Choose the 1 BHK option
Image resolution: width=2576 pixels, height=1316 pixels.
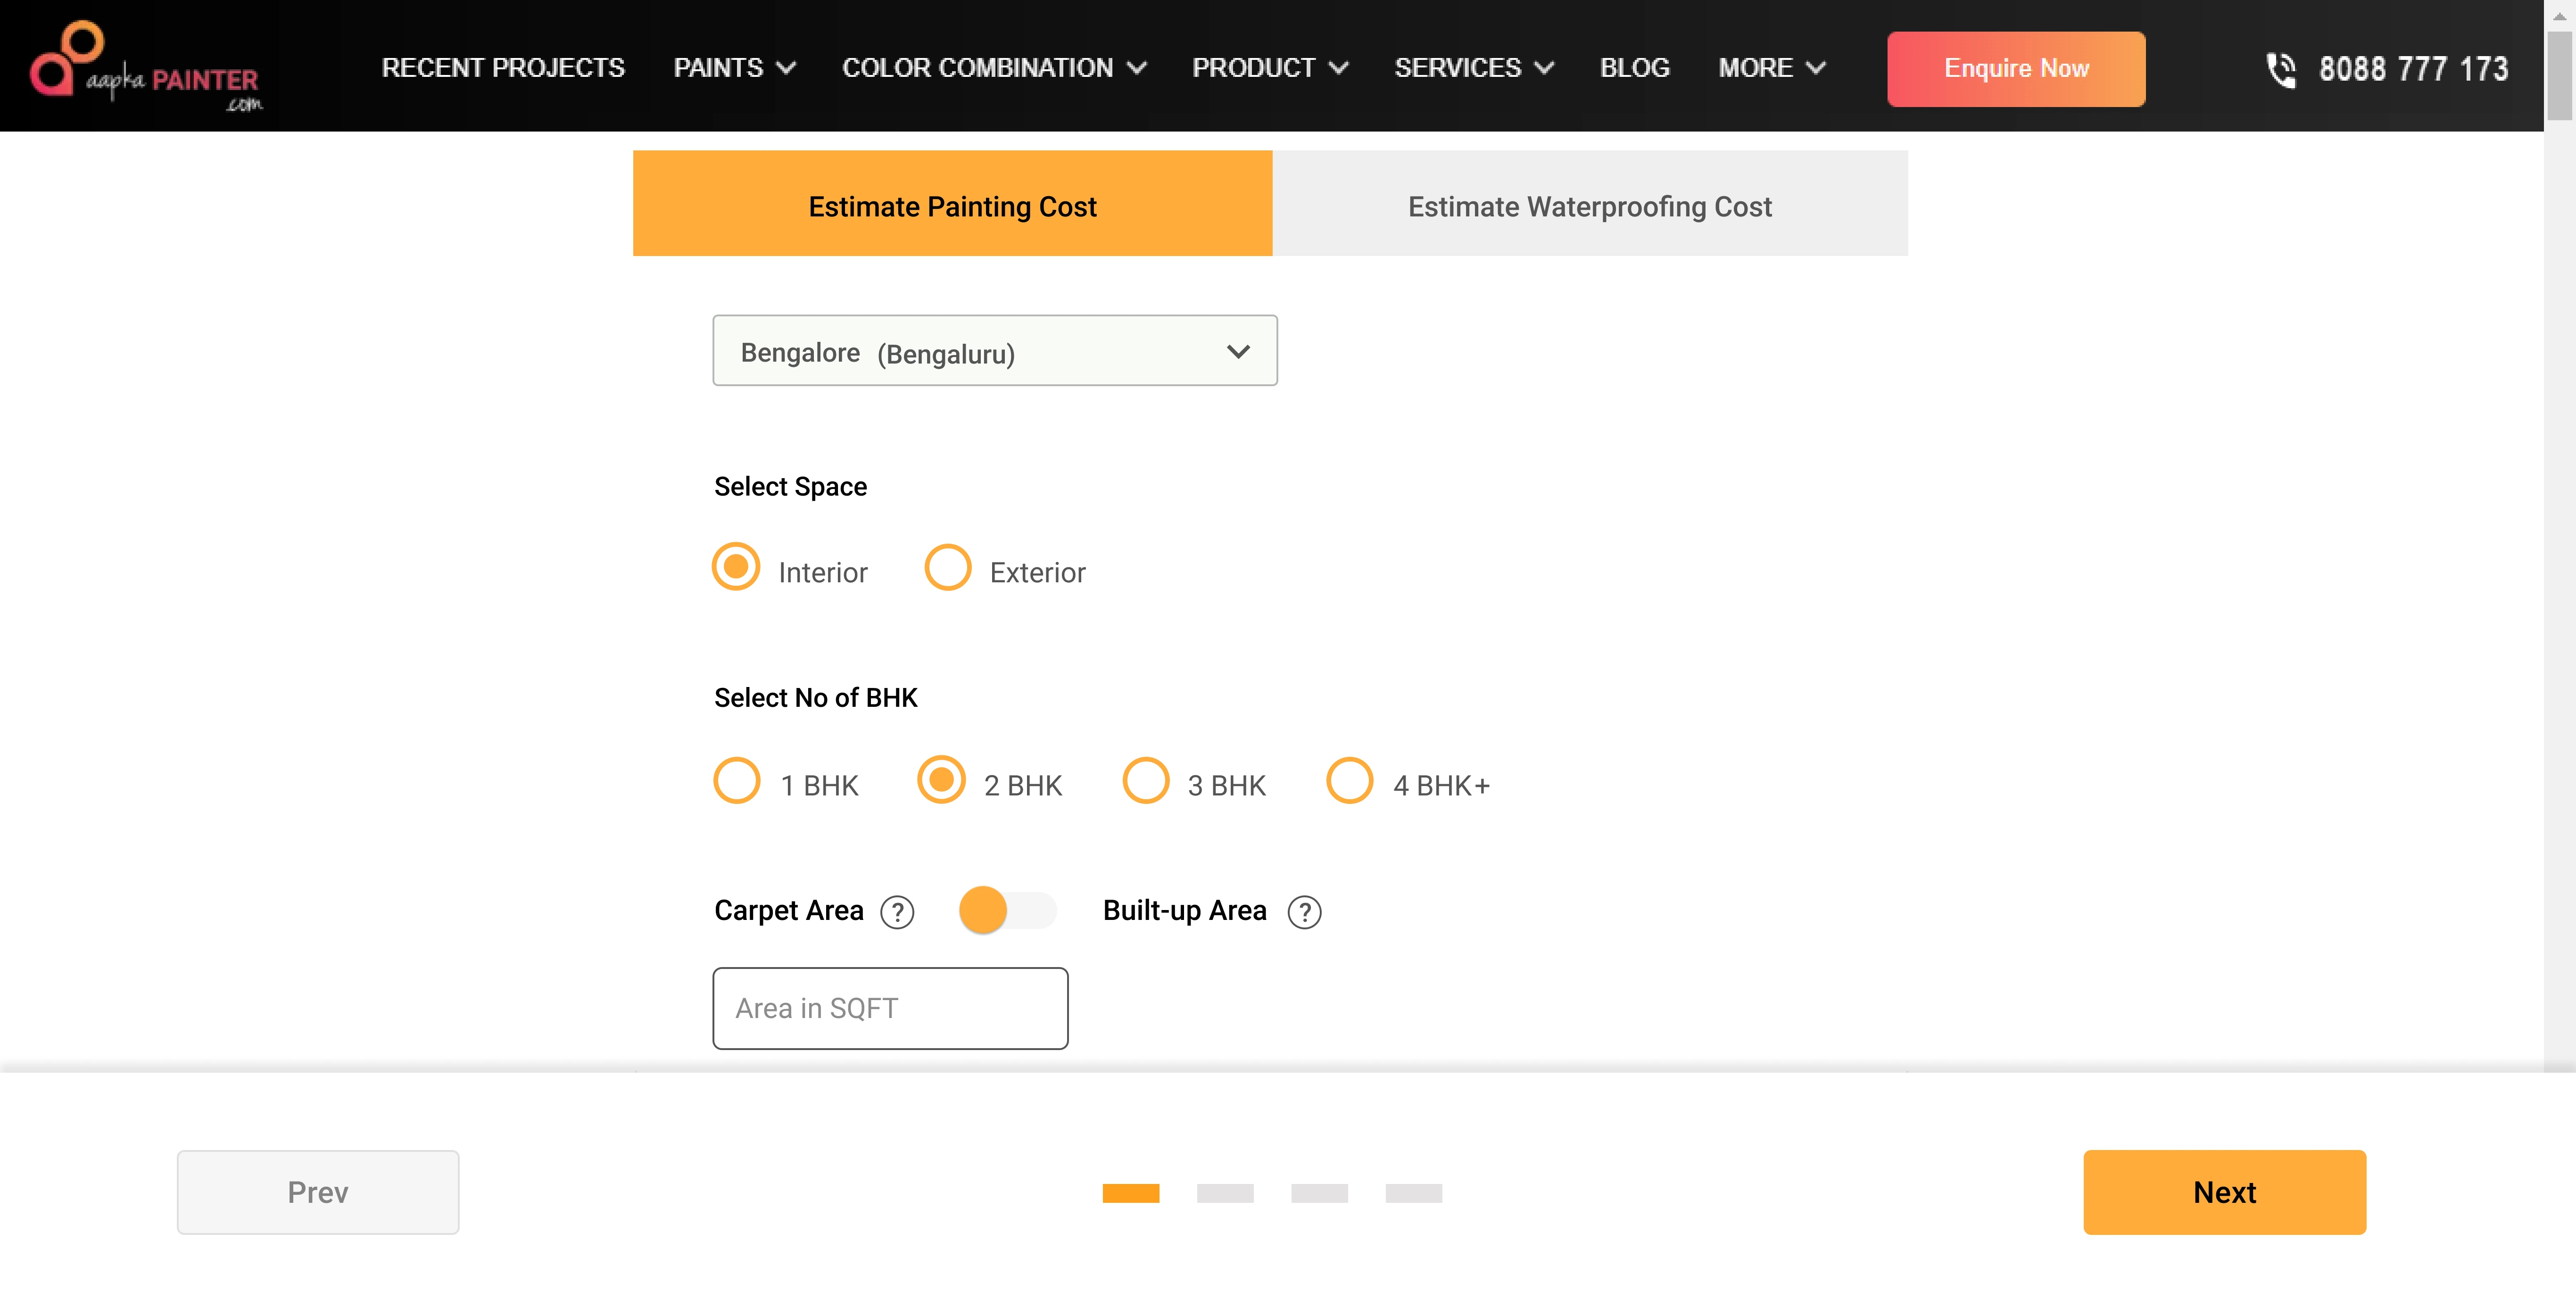(737, 780)
